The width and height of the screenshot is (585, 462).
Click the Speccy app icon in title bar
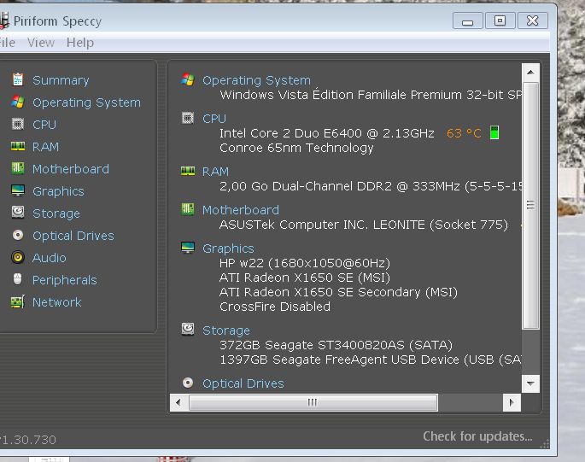3,20
